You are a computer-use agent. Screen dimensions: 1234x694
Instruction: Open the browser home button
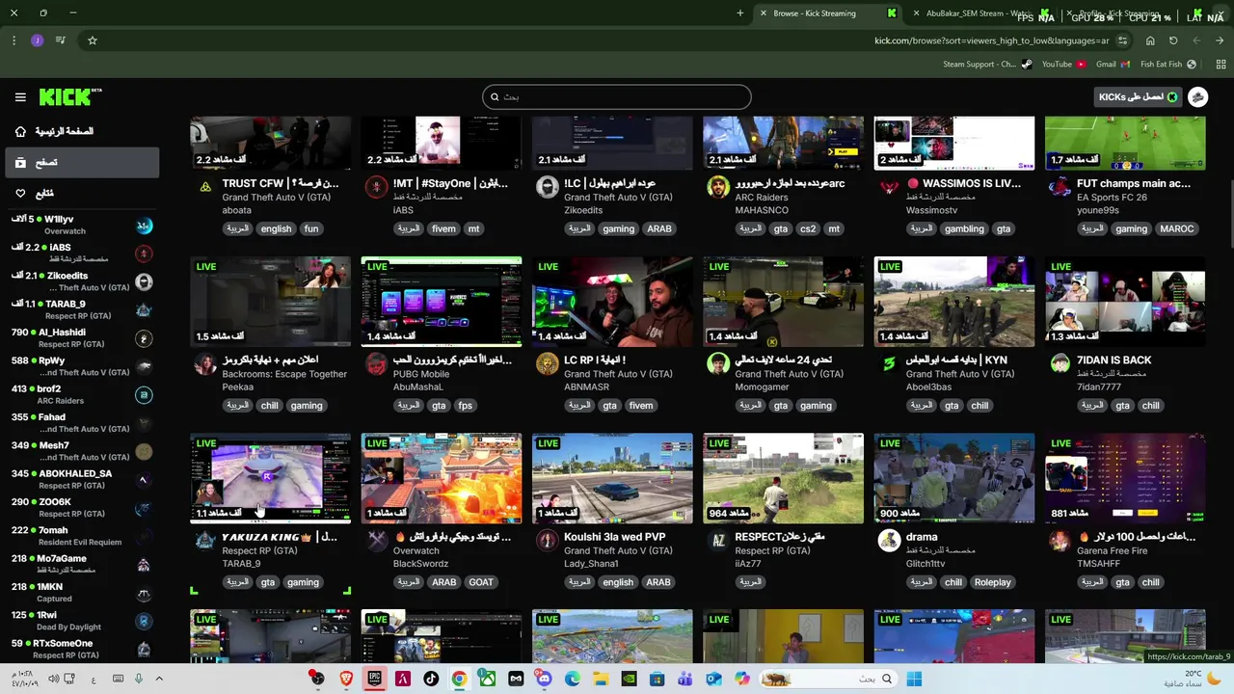tap(1150, 40)
